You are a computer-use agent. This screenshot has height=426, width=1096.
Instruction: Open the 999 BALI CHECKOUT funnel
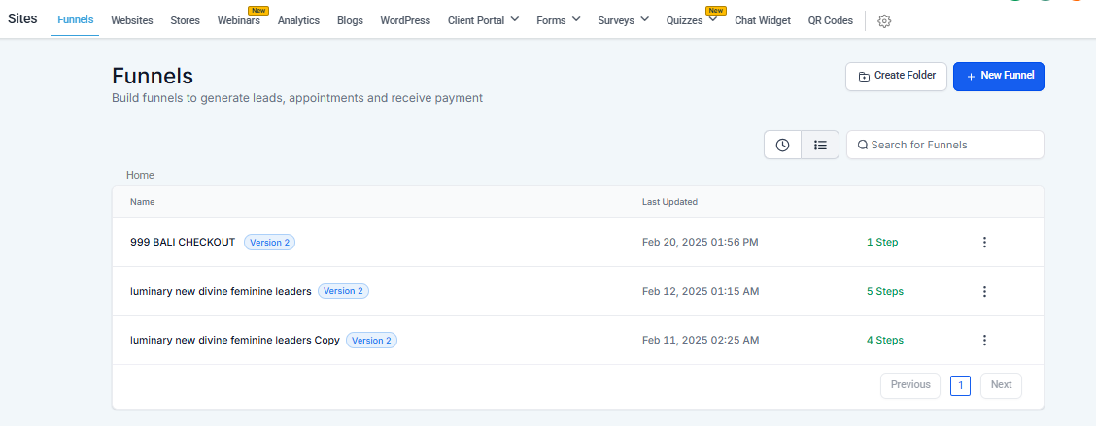[x=183, y=243]
